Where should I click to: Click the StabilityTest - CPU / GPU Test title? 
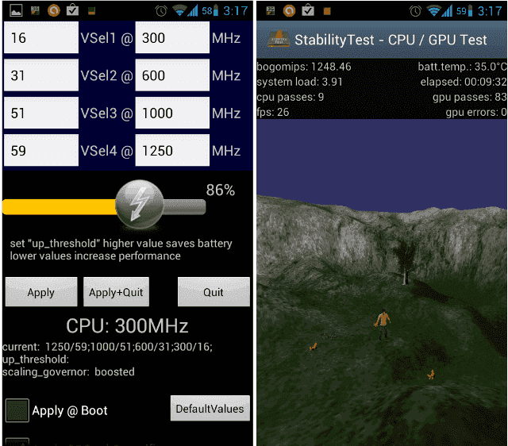point(391,40)
